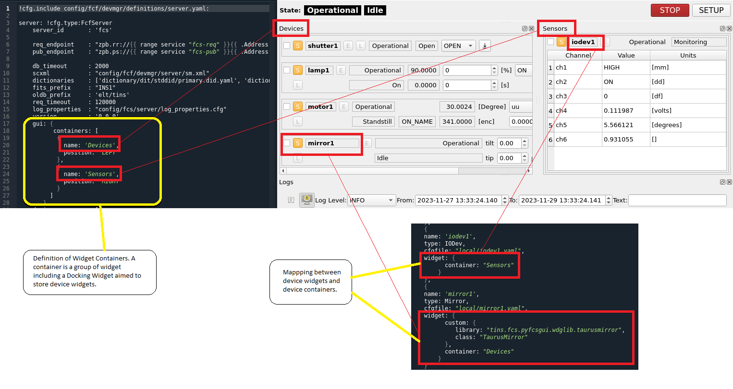Click the orange S icon for iodev1

pos(561,42)
